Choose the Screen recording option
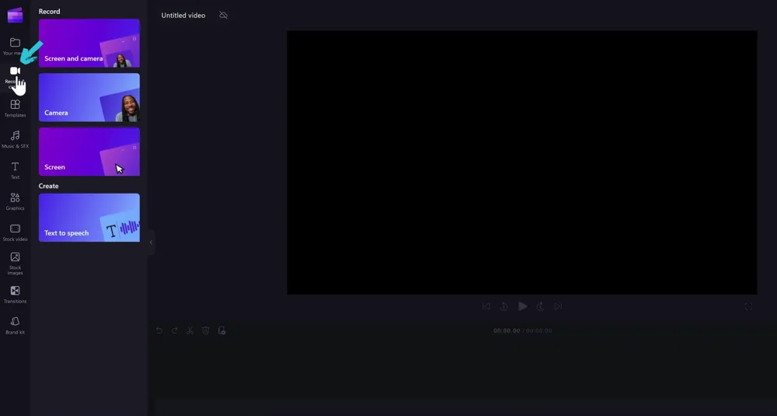Screen dimensions: 777x416 89,152
